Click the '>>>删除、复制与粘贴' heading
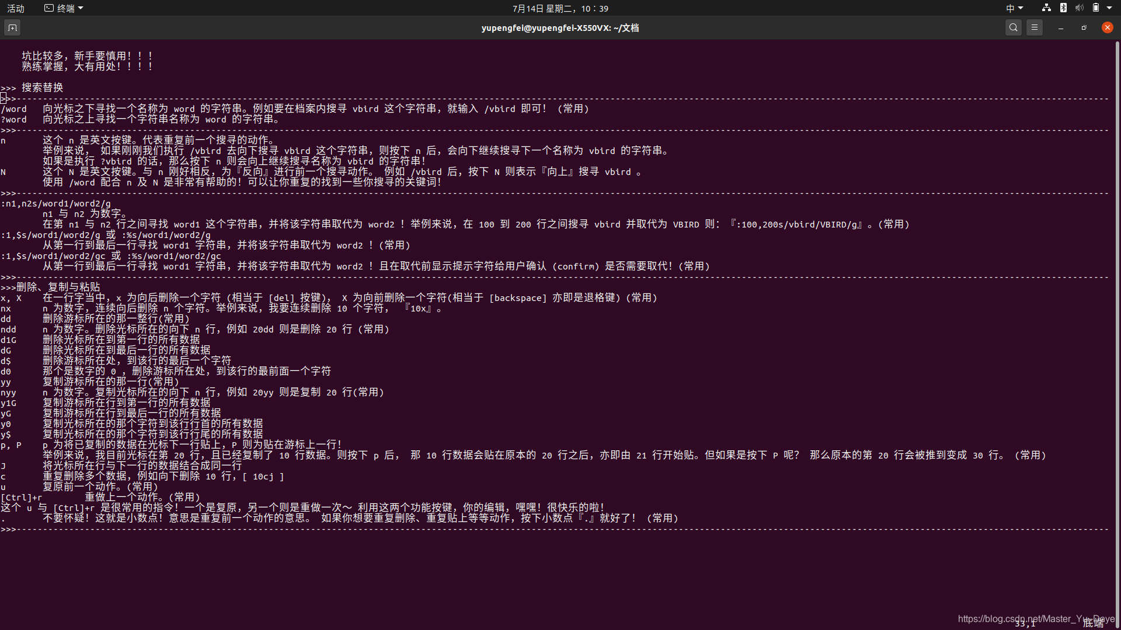The image size is (1121, 630). 50,287
